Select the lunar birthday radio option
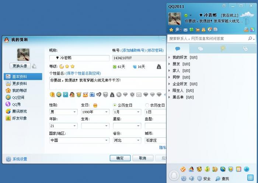The image size is (258, 183). pos(147,105)
